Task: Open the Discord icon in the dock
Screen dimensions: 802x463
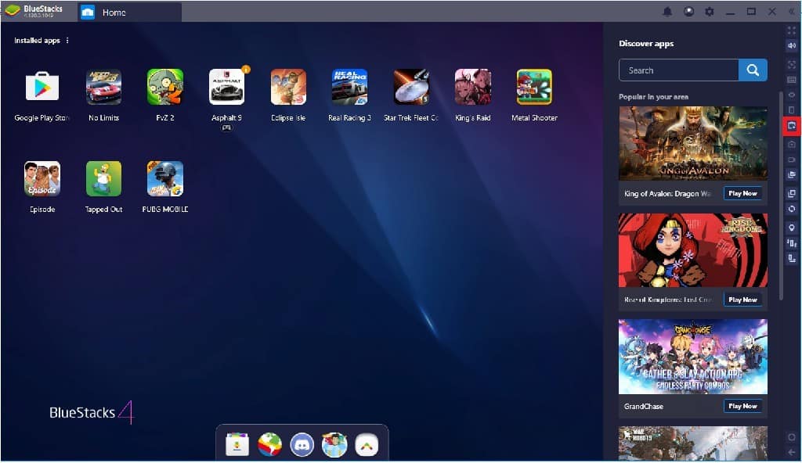Action: pos(302,444)
